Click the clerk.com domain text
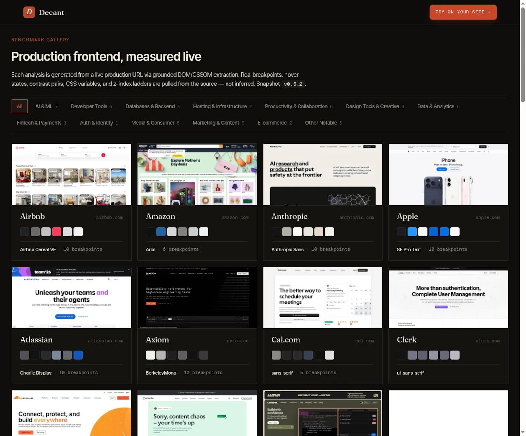The image size is (526, 436). pos(488,341)
